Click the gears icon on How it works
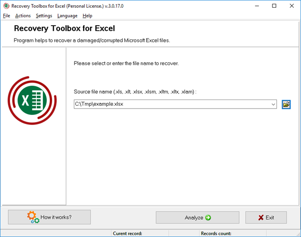The width and height of the screenshot is (301, 237). [x=33, y=217]
